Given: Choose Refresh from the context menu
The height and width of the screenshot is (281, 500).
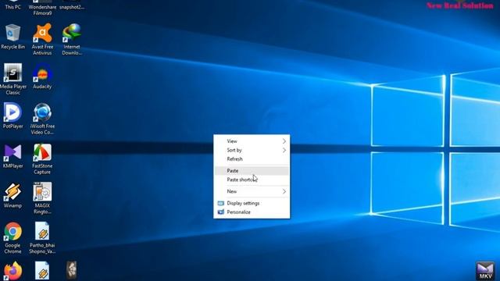Looking at the screenshot, I should [x=252, y=159].
